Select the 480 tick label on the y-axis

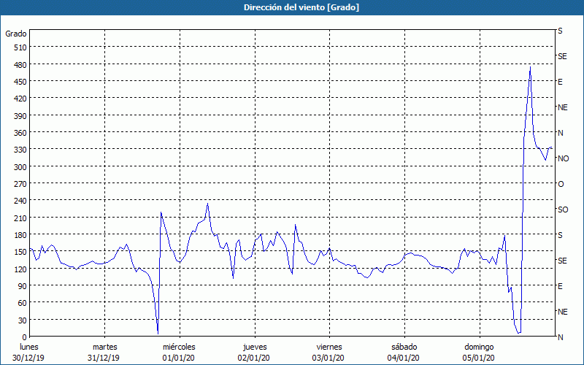[20, 65]
